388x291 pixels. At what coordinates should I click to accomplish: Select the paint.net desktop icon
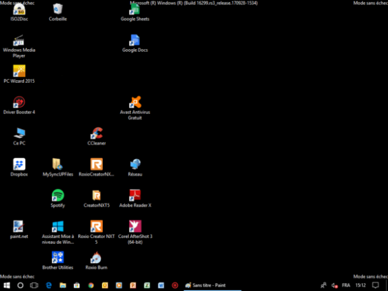point(19,230)
